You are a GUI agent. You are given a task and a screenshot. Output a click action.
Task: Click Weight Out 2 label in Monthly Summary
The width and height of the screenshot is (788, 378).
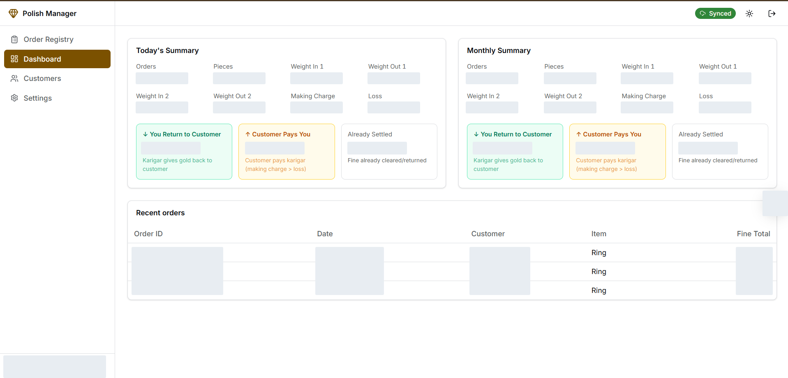[563, 96]
